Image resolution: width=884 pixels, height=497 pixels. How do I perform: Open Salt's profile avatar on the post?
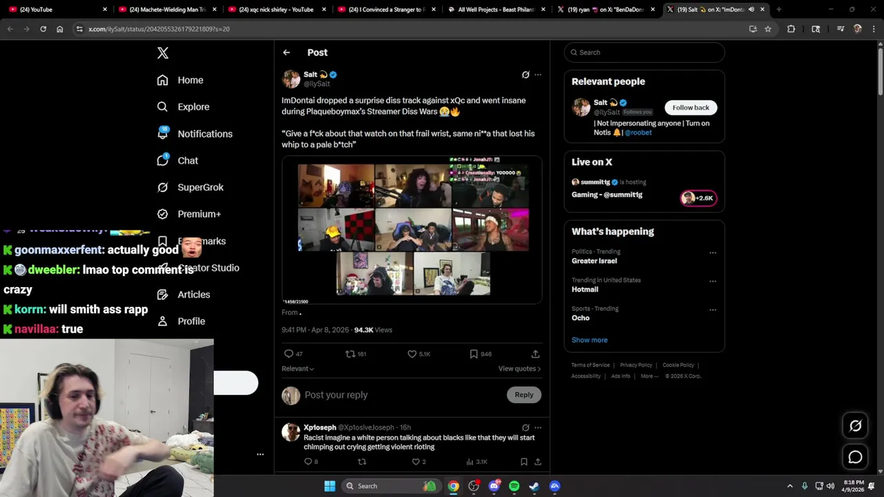[x=291, y=79]
